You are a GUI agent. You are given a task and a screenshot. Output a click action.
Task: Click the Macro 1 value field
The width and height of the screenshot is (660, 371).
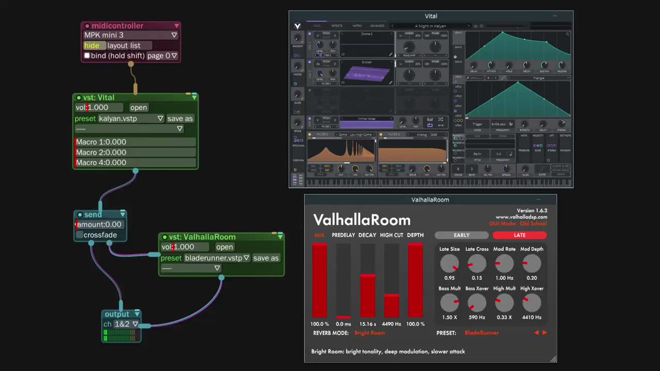(135, 142)
